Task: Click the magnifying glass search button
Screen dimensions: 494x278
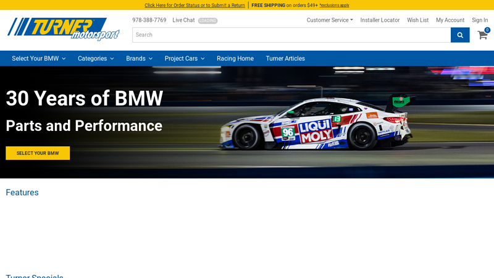Action: 460,35
